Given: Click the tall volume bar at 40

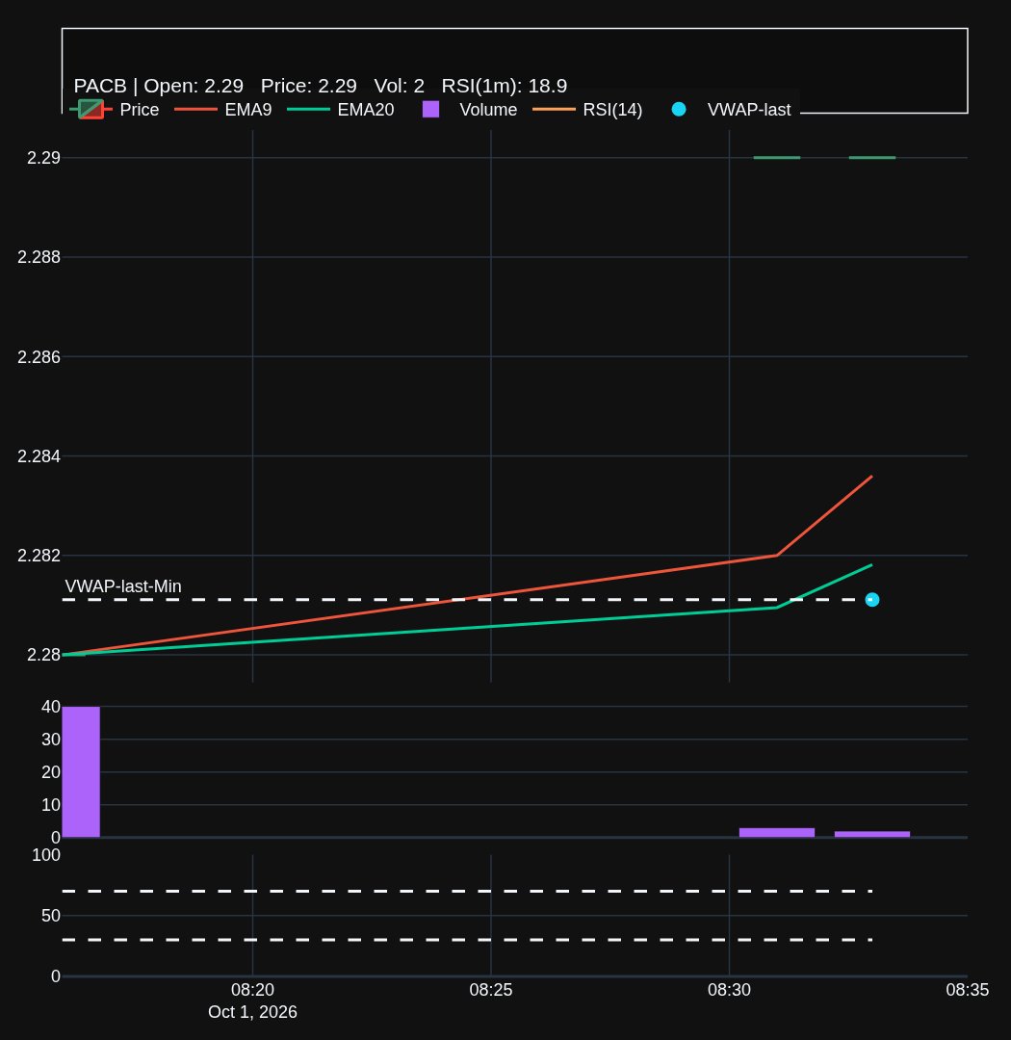Looking at the screenshot, I should point(81,771).
